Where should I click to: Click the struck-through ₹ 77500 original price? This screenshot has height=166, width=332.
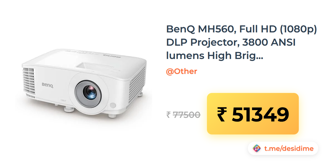click(183, 114)
